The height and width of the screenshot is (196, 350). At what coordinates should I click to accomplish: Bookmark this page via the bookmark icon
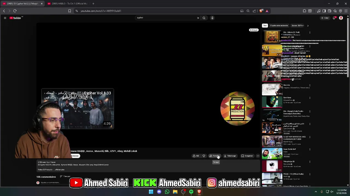coord(69,11)
